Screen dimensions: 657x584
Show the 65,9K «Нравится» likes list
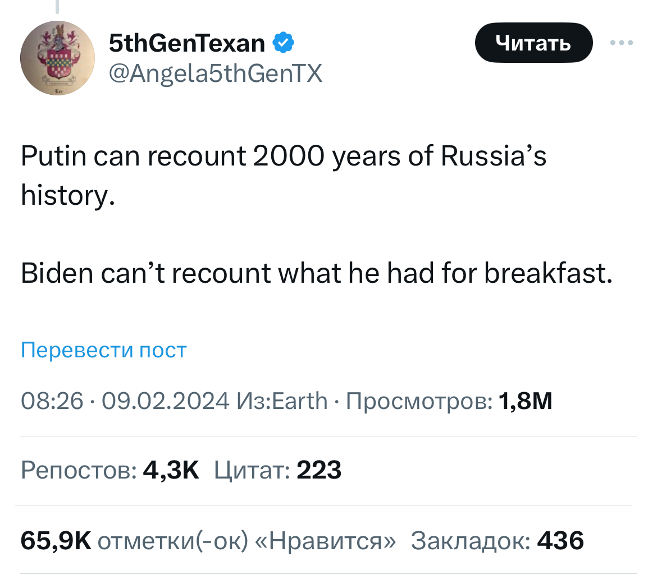(208, 540)
